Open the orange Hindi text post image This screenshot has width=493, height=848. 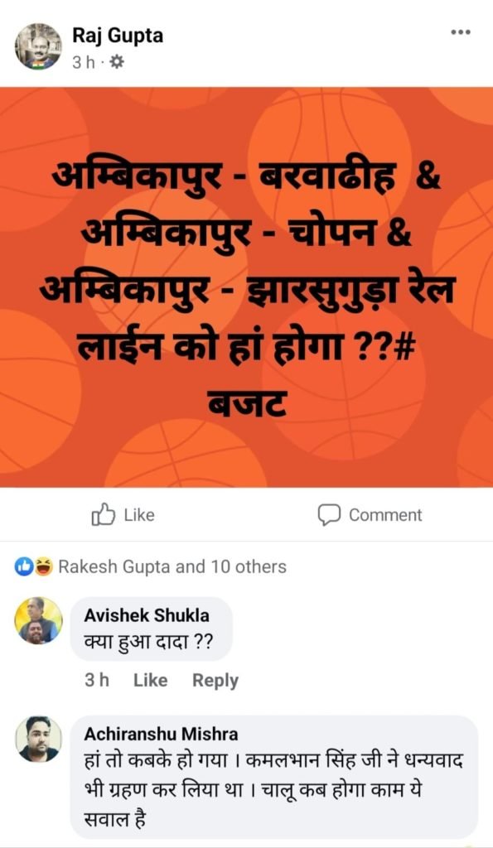click(x=246, y=287)
